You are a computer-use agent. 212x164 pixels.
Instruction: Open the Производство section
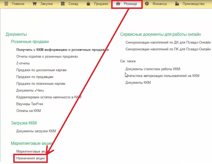194,4
